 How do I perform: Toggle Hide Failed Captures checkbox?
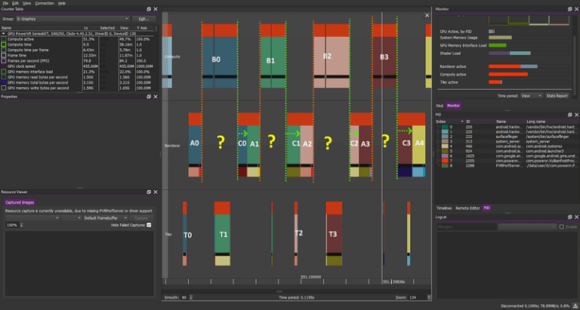click(149, 225)
